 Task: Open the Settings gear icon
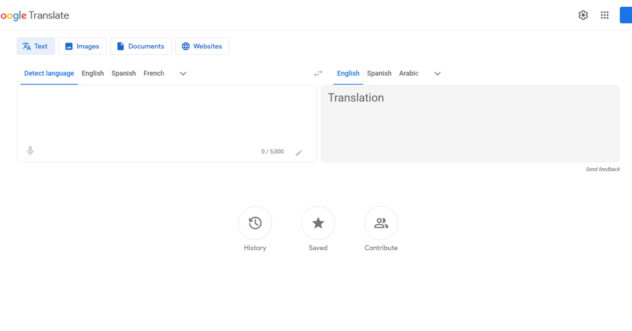point(583,15)
